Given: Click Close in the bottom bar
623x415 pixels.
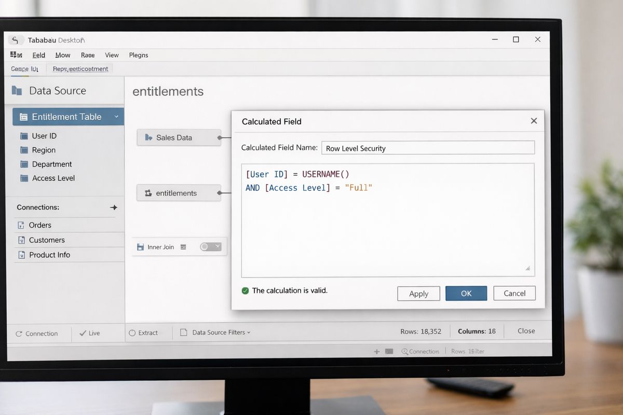Looking at the screenshot, I should click(x=526, y=331).
